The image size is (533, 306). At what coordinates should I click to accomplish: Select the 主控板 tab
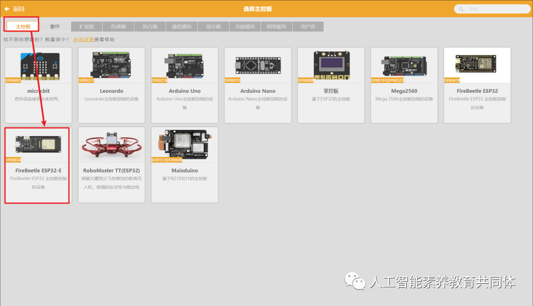click(23, 27)
